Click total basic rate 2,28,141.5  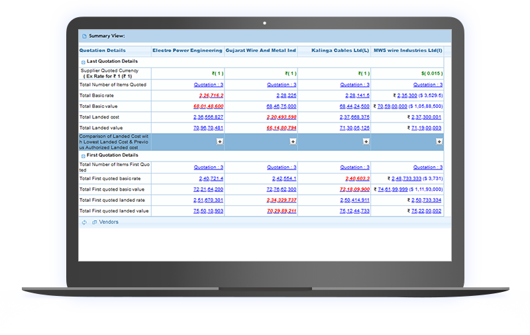(x=357, y=95)
